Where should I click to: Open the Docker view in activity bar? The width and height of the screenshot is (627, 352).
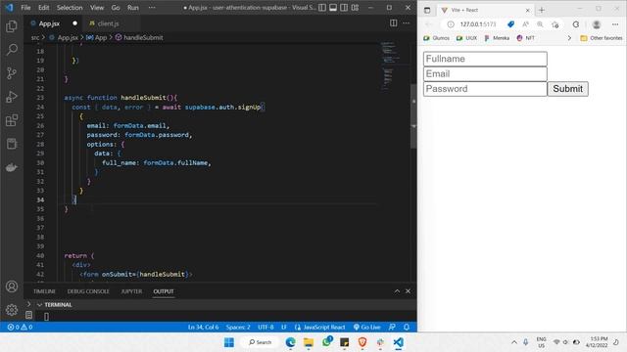tap(12, 167)
